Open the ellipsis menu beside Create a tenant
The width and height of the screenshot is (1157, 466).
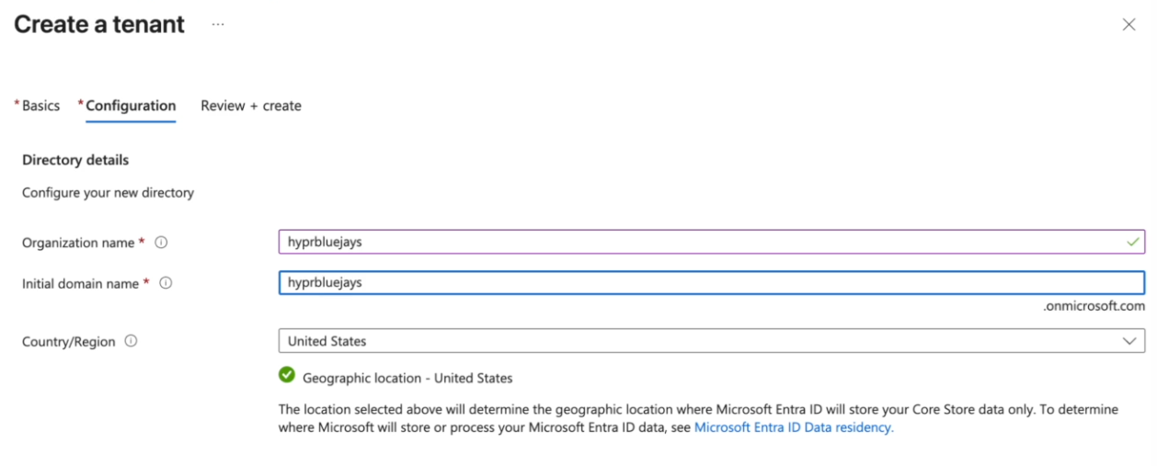[x=218, y=25]
